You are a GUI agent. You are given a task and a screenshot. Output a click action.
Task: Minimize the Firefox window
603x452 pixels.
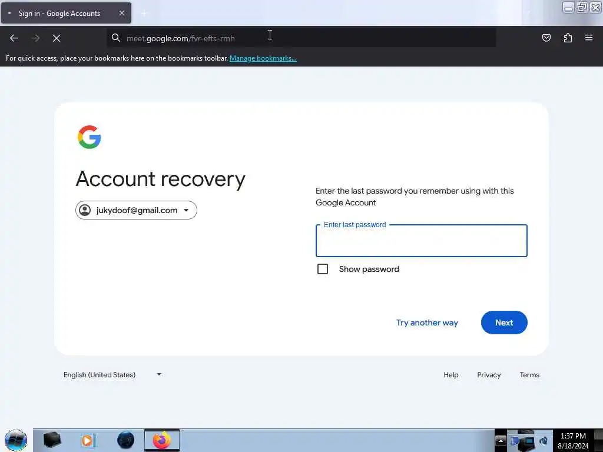pos(568,7)
